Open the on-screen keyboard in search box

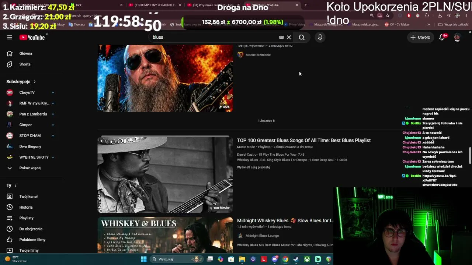pyautogui.click(x=281, y=37)
